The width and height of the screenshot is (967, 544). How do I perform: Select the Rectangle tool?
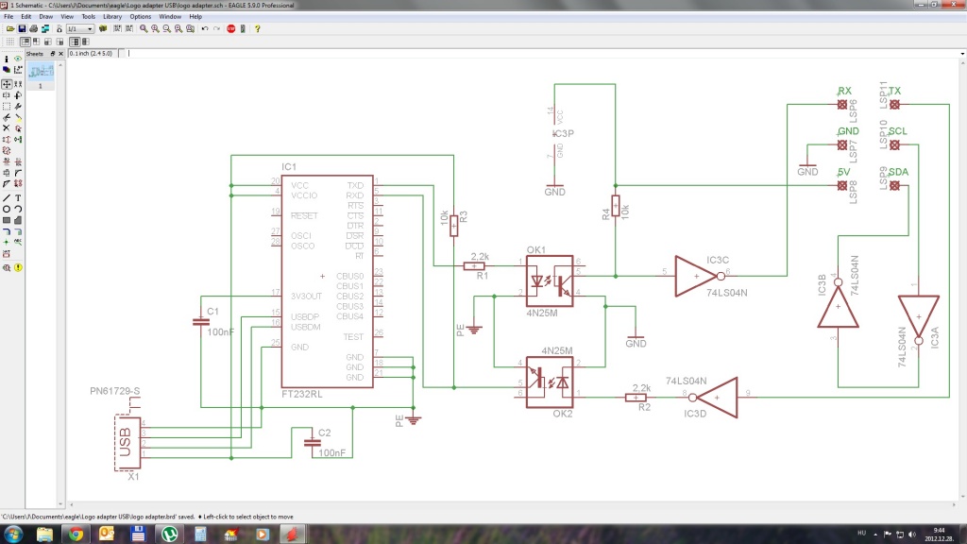point(7,219)
